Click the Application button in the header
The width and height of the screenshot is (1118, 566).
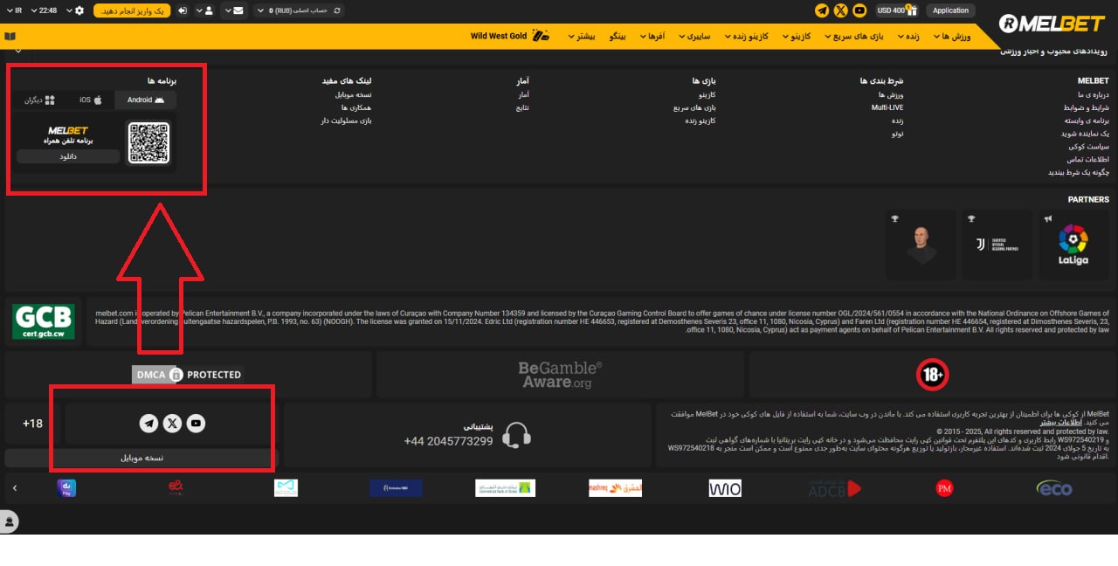(951, 10)
